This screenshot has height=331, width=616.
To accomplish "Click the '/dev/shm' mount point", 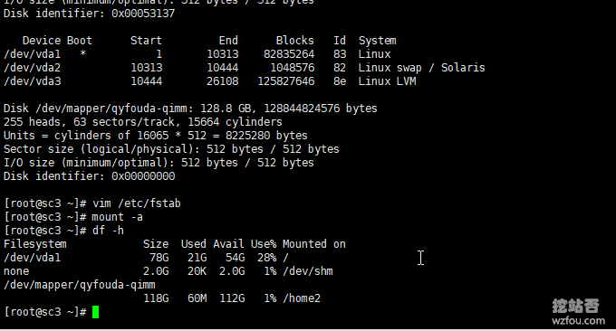I will coord(308,271).
